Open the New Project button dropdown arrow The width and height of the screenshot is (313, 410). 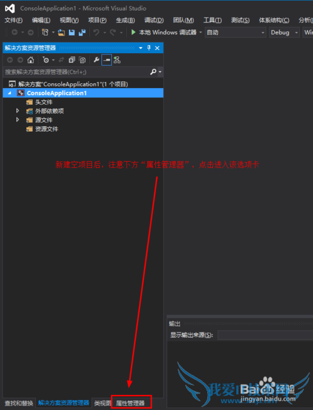53,32
